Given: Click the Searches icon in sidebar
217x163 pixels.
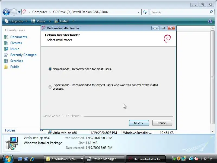Looking at the screenshot, I should pyautogui.click(x=6, y=61).
